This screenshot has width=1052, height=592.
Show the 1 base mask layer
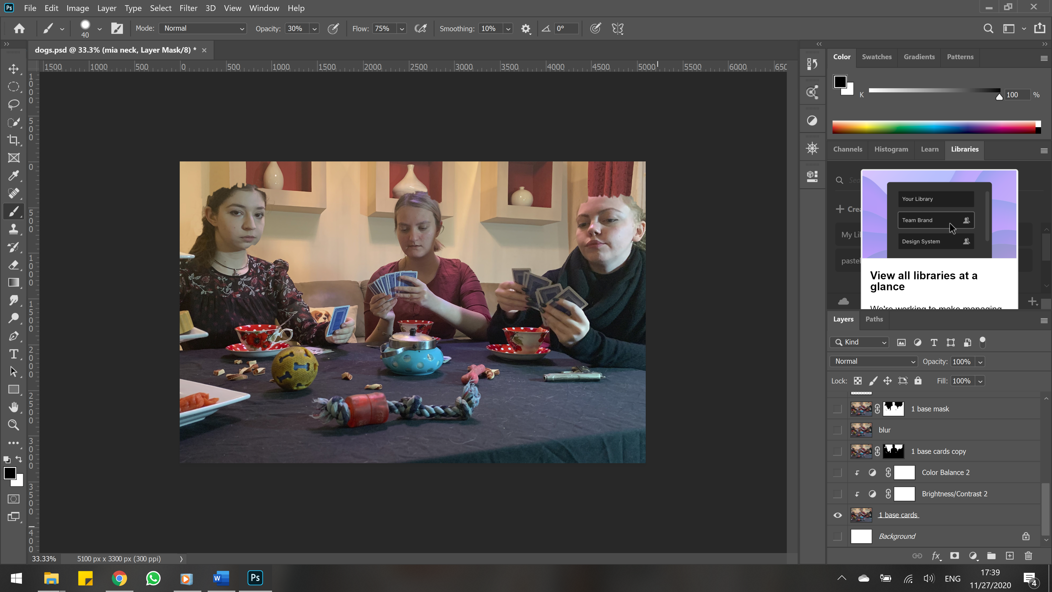click(837, 409)
